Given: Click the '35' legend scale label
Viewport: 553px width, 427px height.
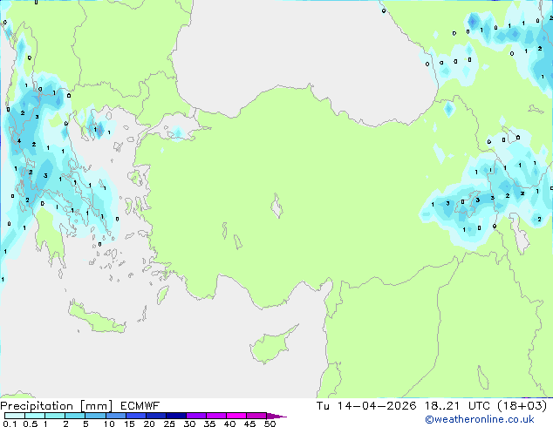Looking at the screenshot, I should pos(209,424).
